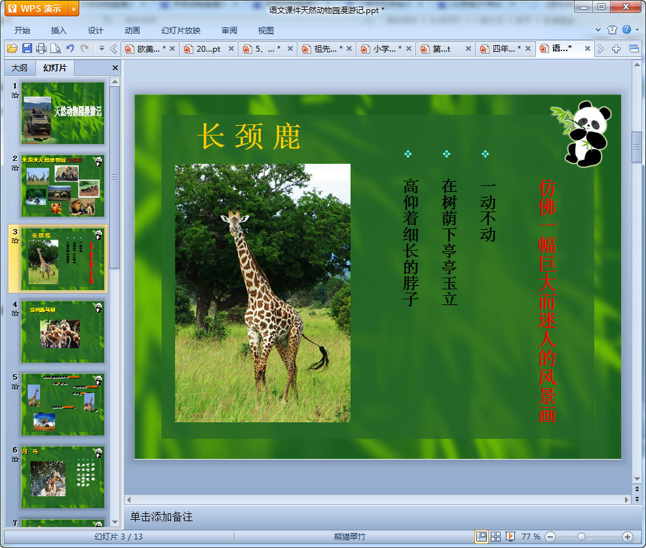Switch to Slide Sorter view icon

tap(495, 536)
